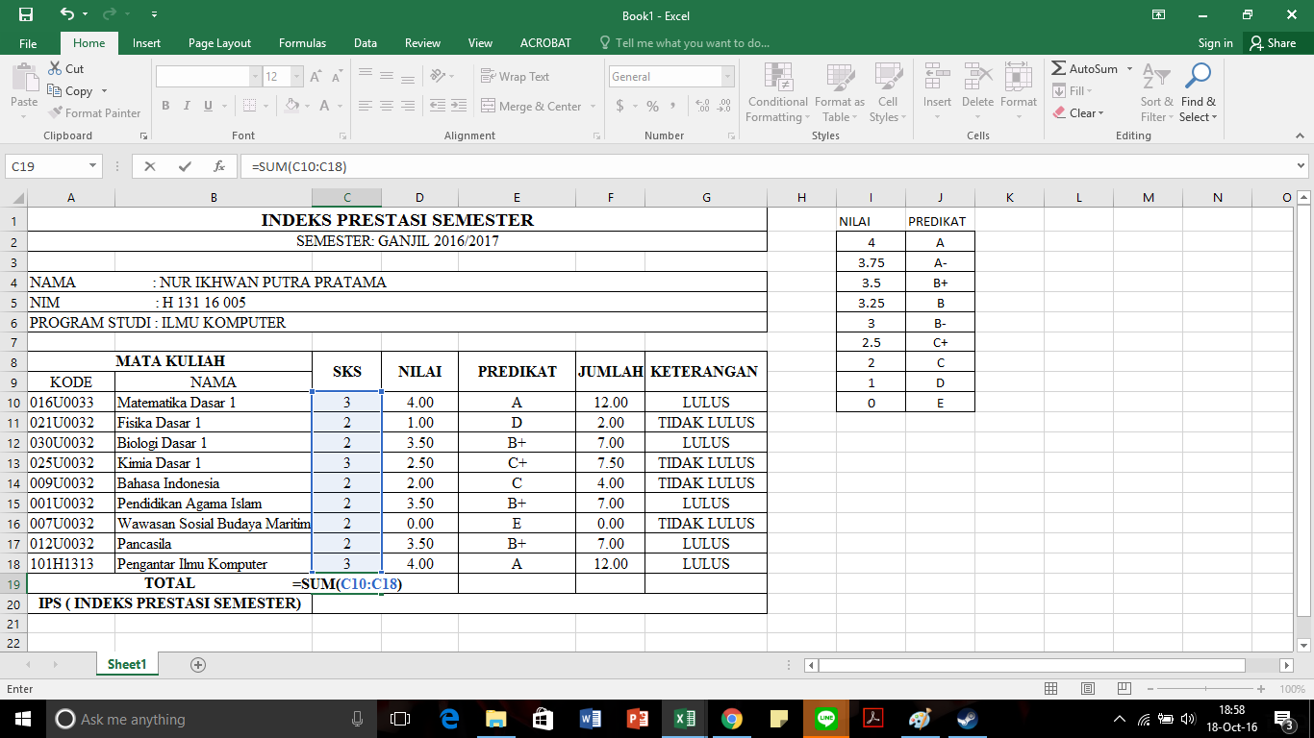
Task: Open the Number Format dropdown showing General
Action: coord(670,76)
